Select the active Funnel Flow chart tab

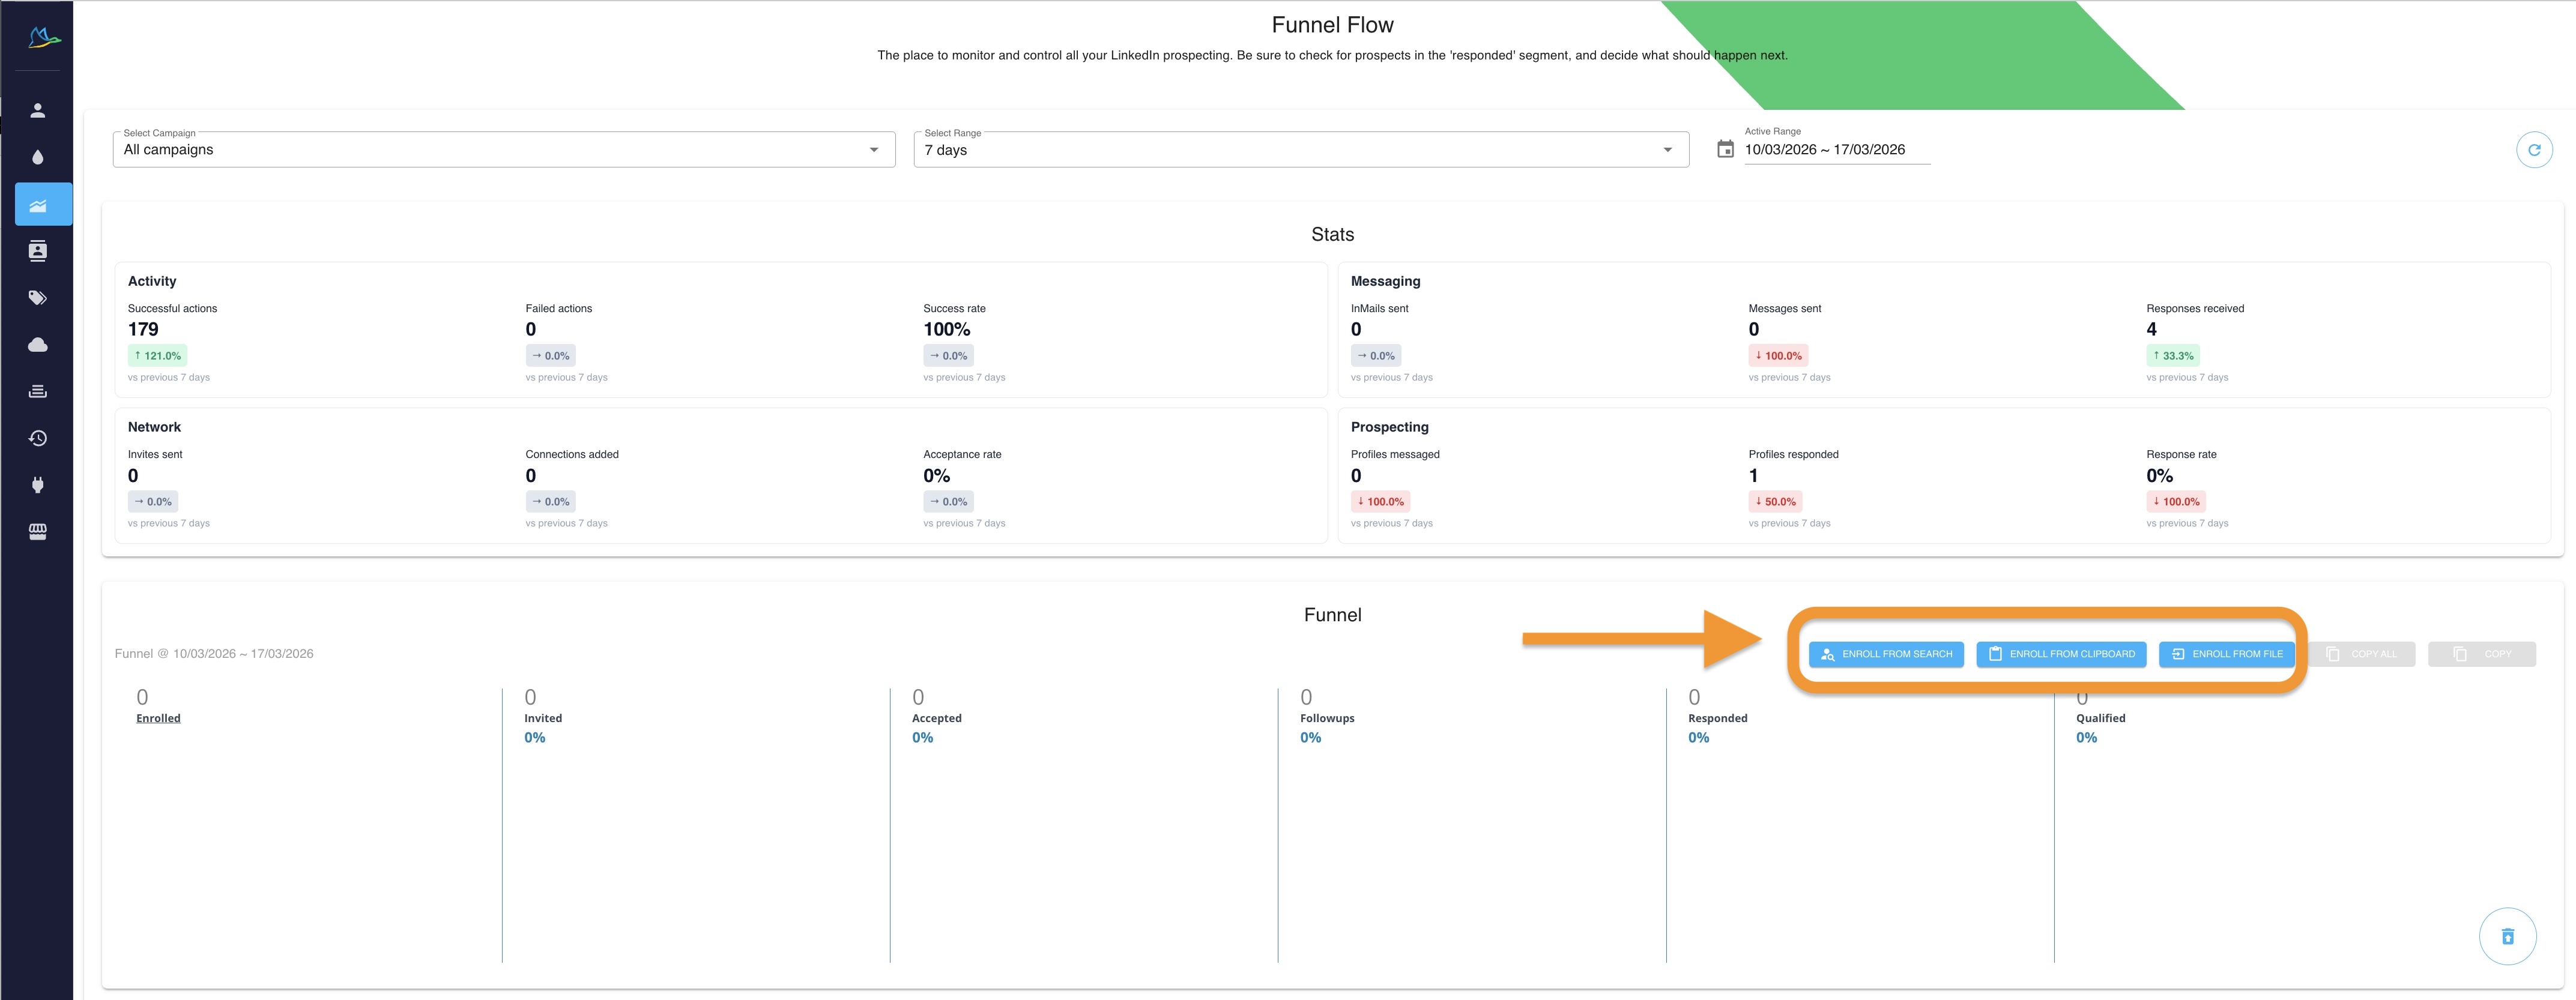[x=38, y=205]
